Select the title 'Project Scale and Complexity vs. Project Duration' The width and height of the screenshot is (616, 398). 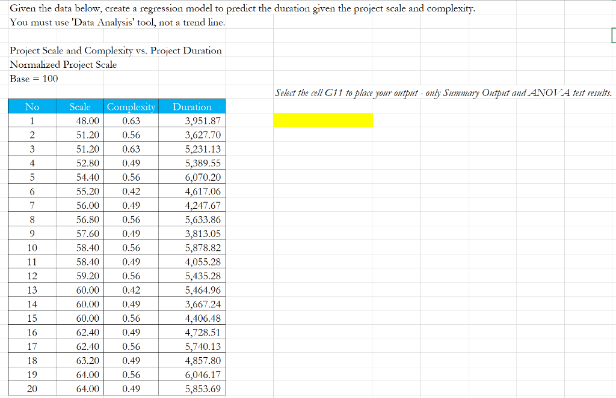coord(111,50)
